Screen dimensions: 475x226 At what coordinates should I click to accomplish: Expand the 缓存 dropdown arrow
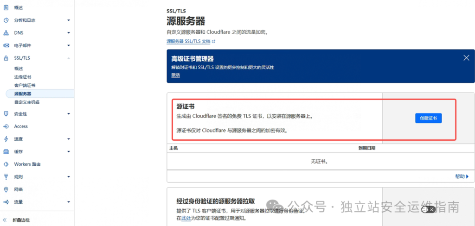(x=69, y=151)
